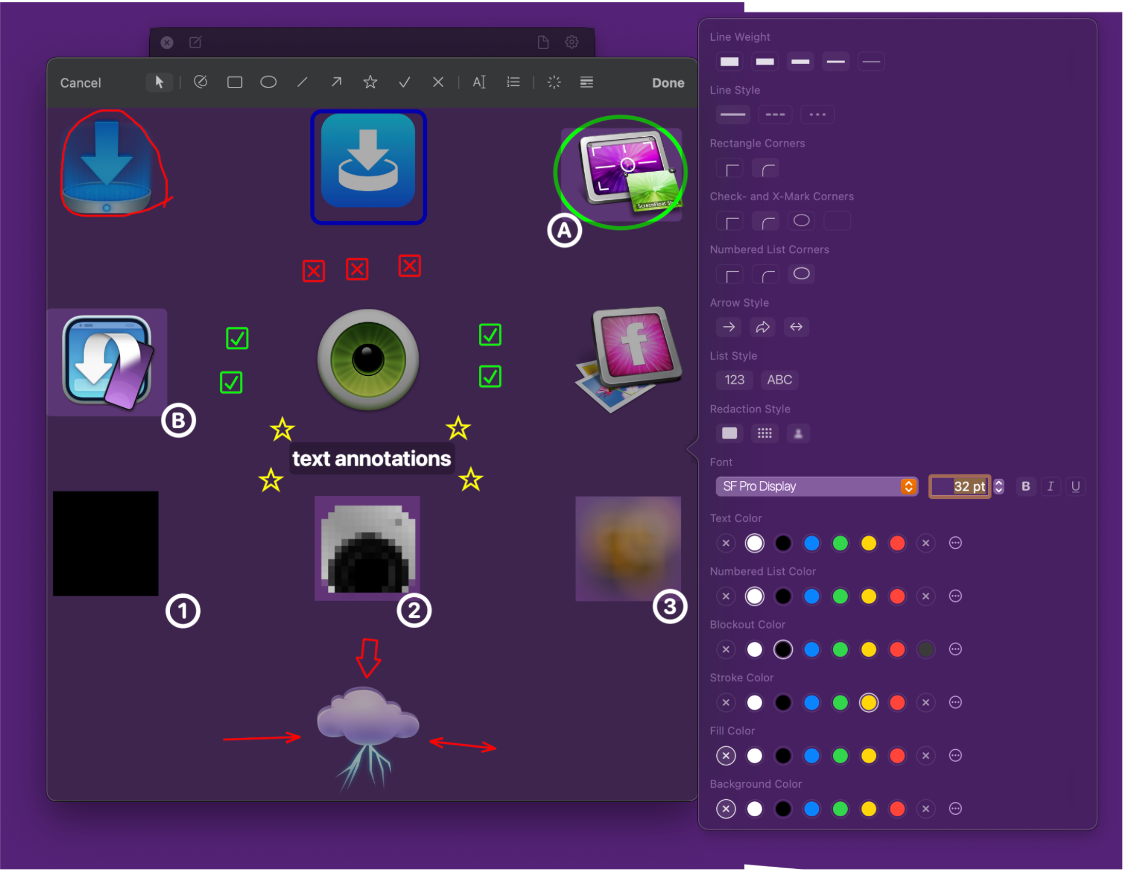Select the numbered list tool

point(513,82)
